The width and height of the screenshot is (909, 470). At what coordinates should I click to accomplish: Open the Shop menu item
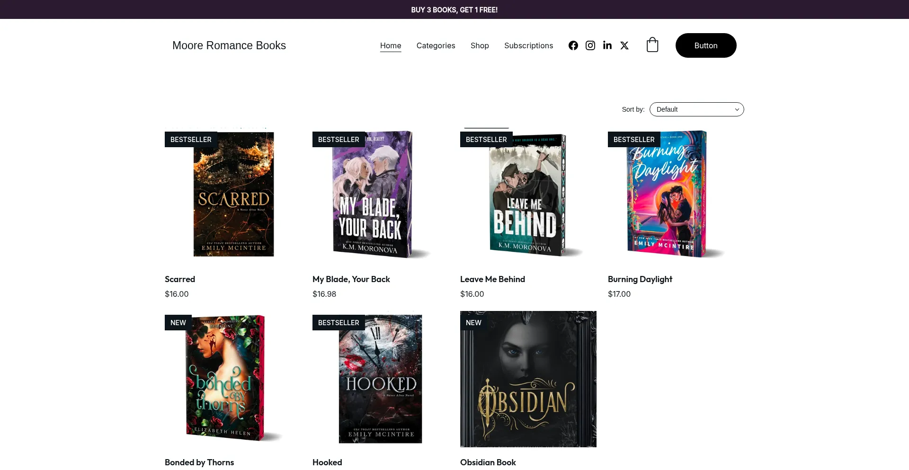pos(480,45)
